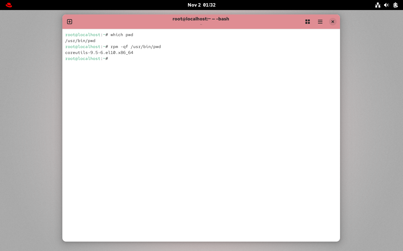Click the volume speaker indicator
This screenshot has height=251, width=403.
387,5
